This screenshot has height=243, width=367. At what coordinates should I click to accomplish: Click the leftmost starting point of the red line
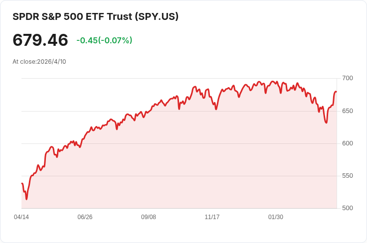click(x=22, y=184)
